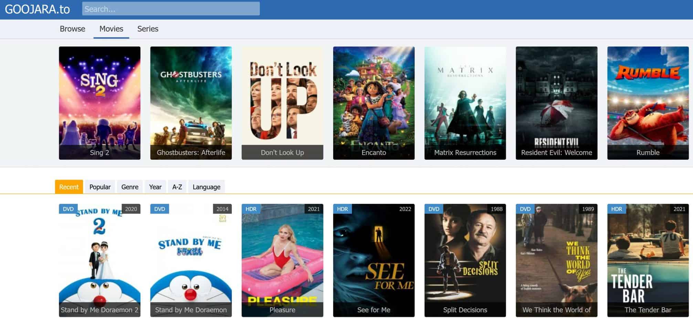Open the Year filter

click(155, 187)
